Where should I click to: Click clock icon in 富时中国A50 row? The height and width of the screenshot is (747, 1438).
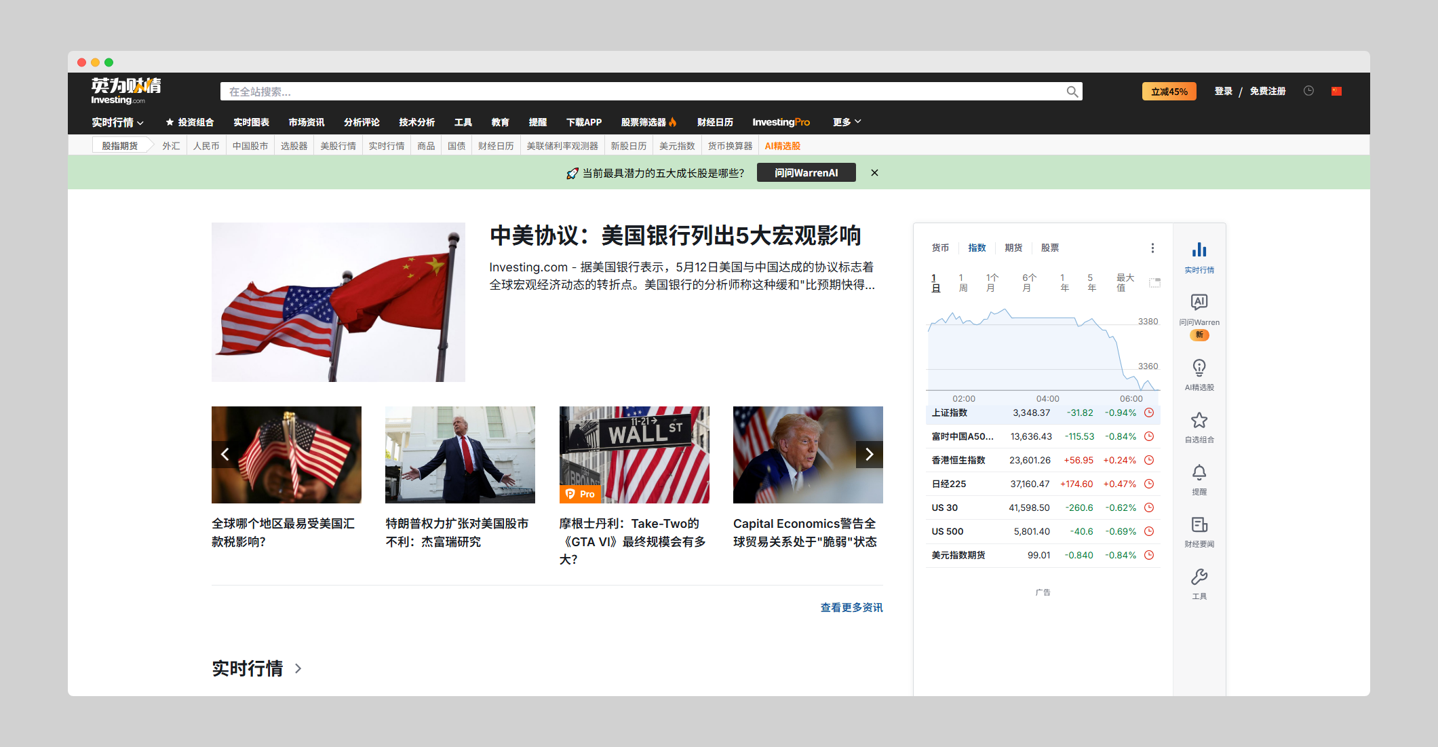1149,436
